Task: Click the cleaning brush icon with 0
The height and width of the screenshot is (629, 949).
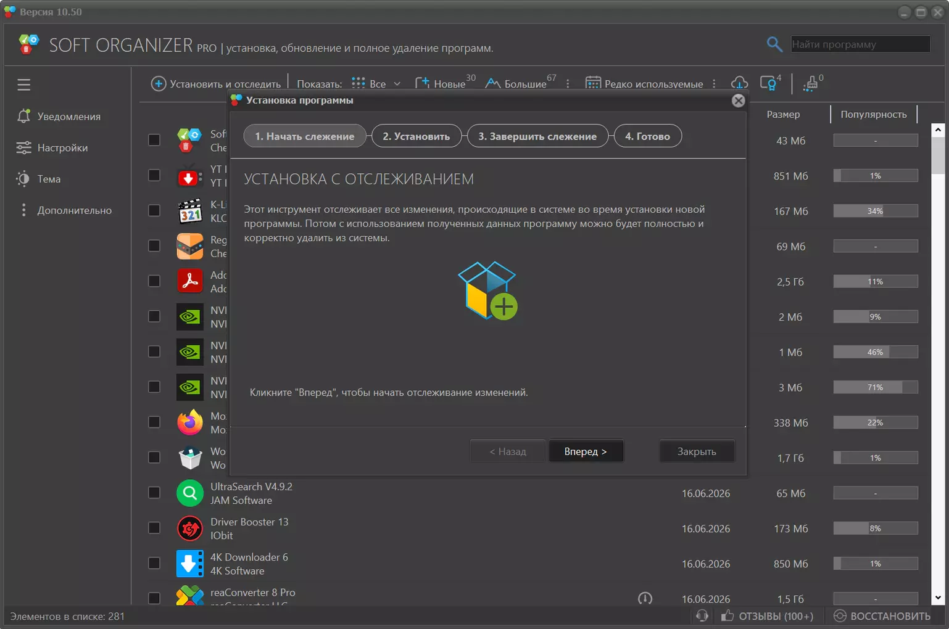Action: (x=813, y=83)
